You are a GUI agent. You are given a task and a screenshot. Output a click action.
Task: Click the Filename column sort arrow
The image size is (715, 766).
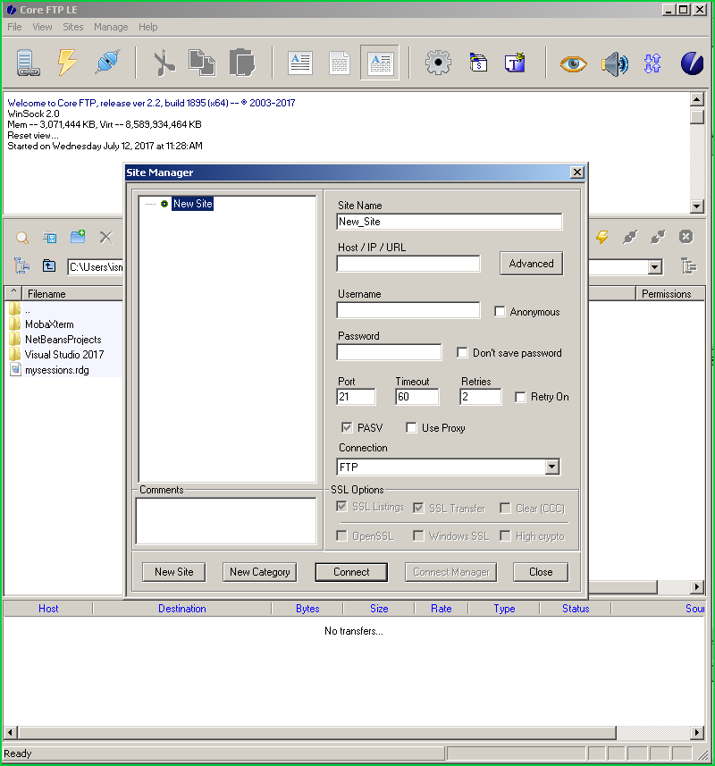[x=13, y=292]
